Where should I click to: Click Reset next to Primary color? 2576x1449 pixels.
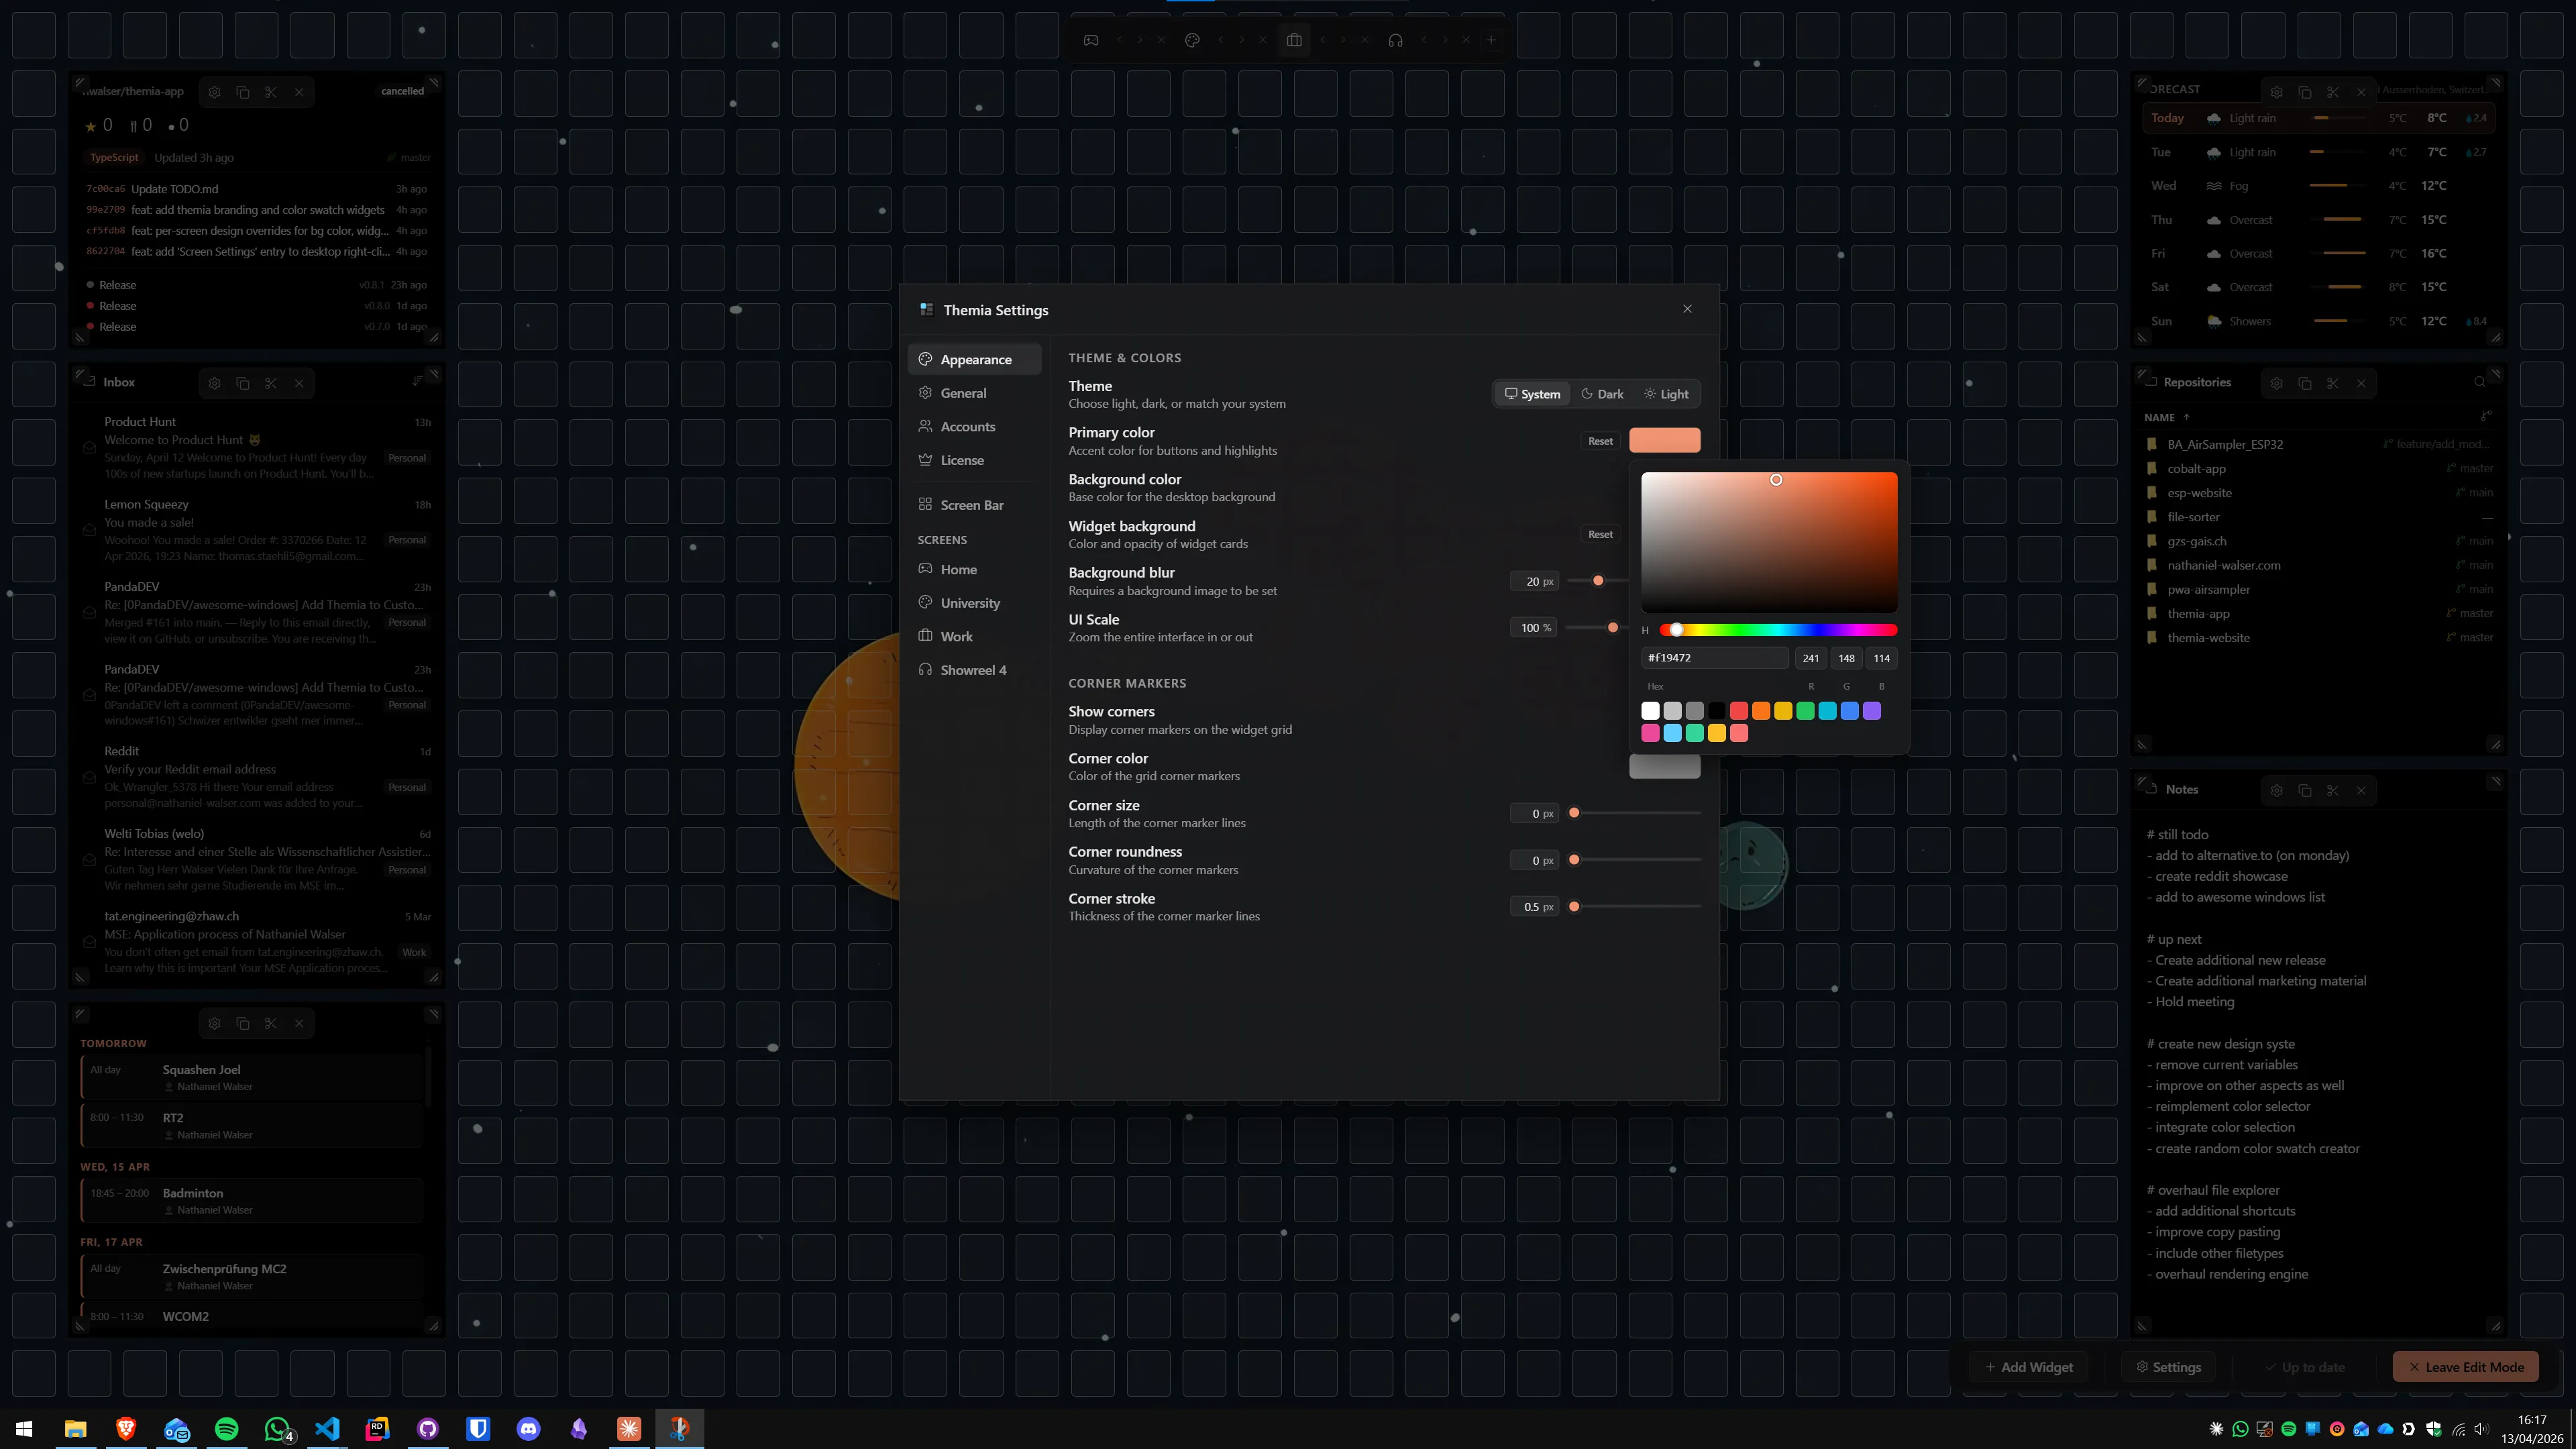(1600, 440)
